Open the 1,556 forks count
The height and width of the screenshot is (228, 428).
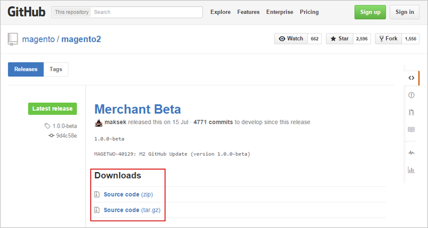click(x=411, y=39)
